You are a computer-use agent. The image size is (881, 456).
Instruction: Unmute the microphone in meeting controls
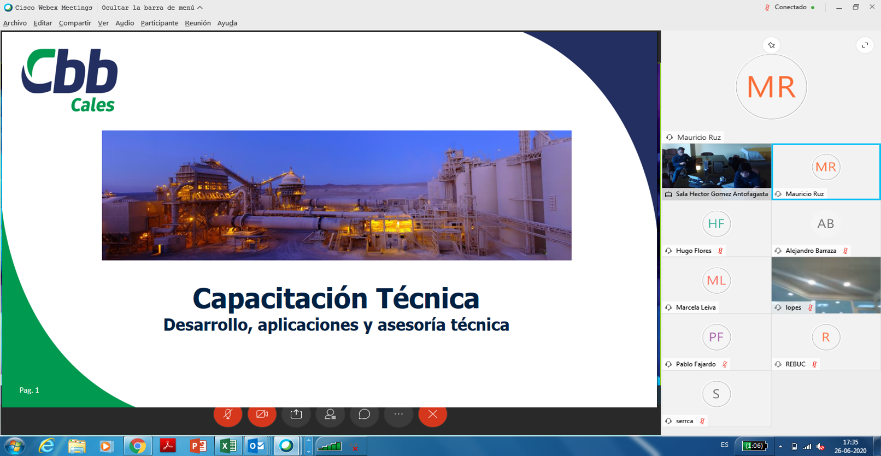tap(228, 414)
